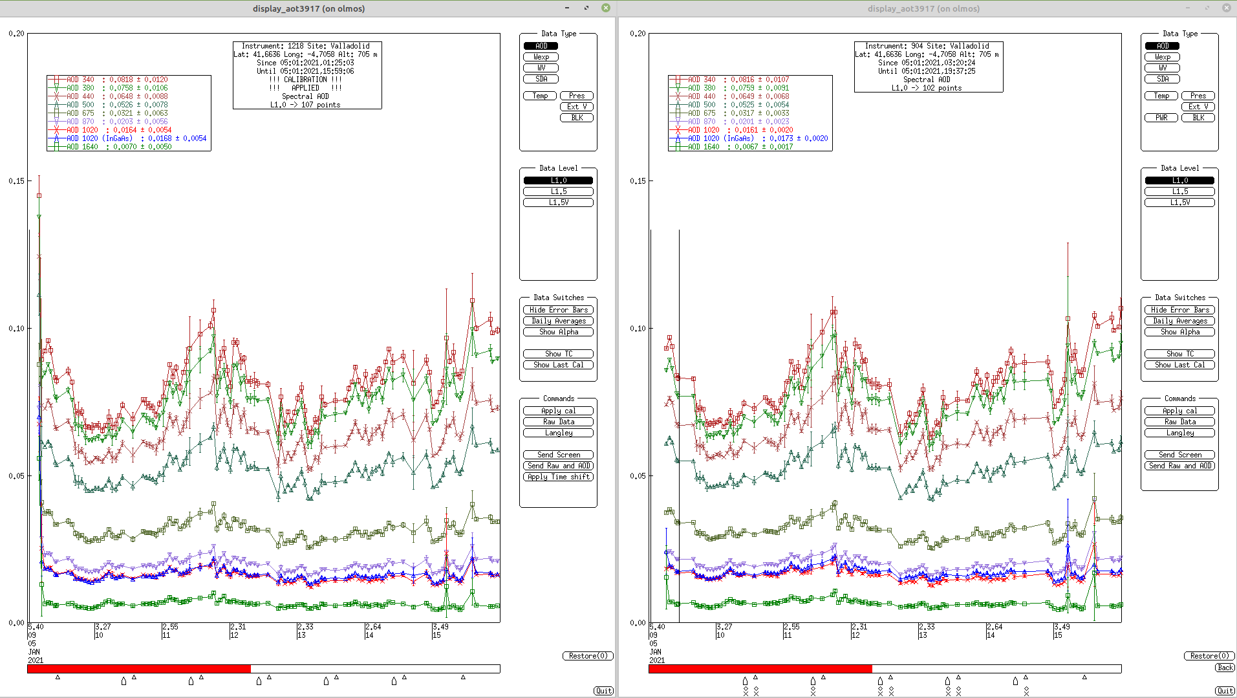This screenshot has height=698, width=1237.
Task: Toggle Hide Error Bars in left window
Action: click(558, 310)
